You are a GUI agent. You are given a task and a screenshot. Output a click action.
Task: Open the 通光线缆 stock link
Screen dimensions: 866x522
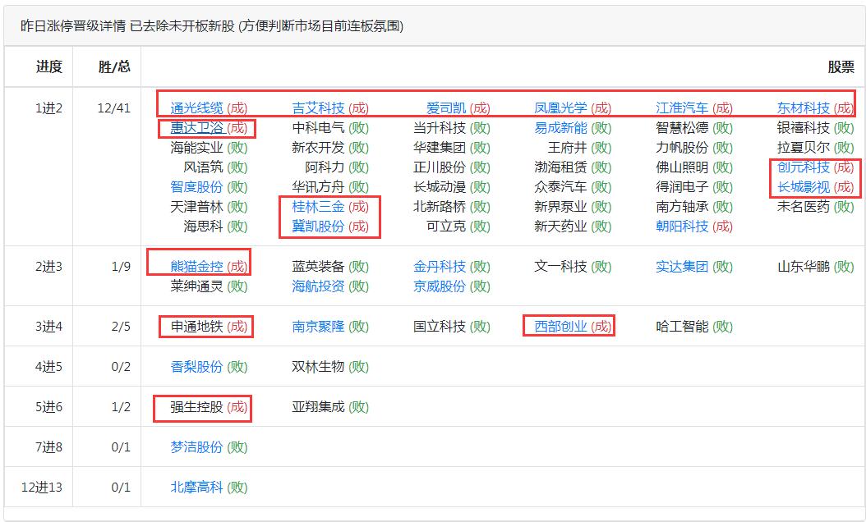[196, 108]
